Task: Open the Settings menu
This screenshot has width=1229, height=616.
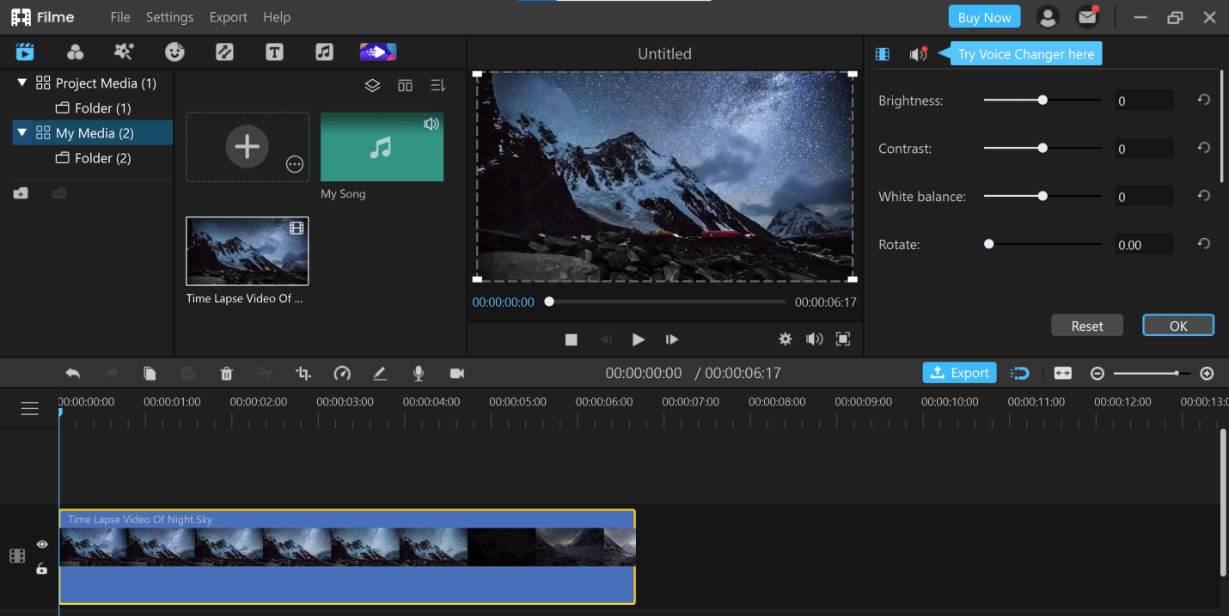Action: point(169,17)
